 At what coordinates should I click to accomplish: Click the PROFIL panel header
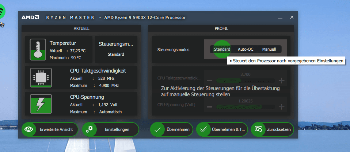[x=221, y=28]
